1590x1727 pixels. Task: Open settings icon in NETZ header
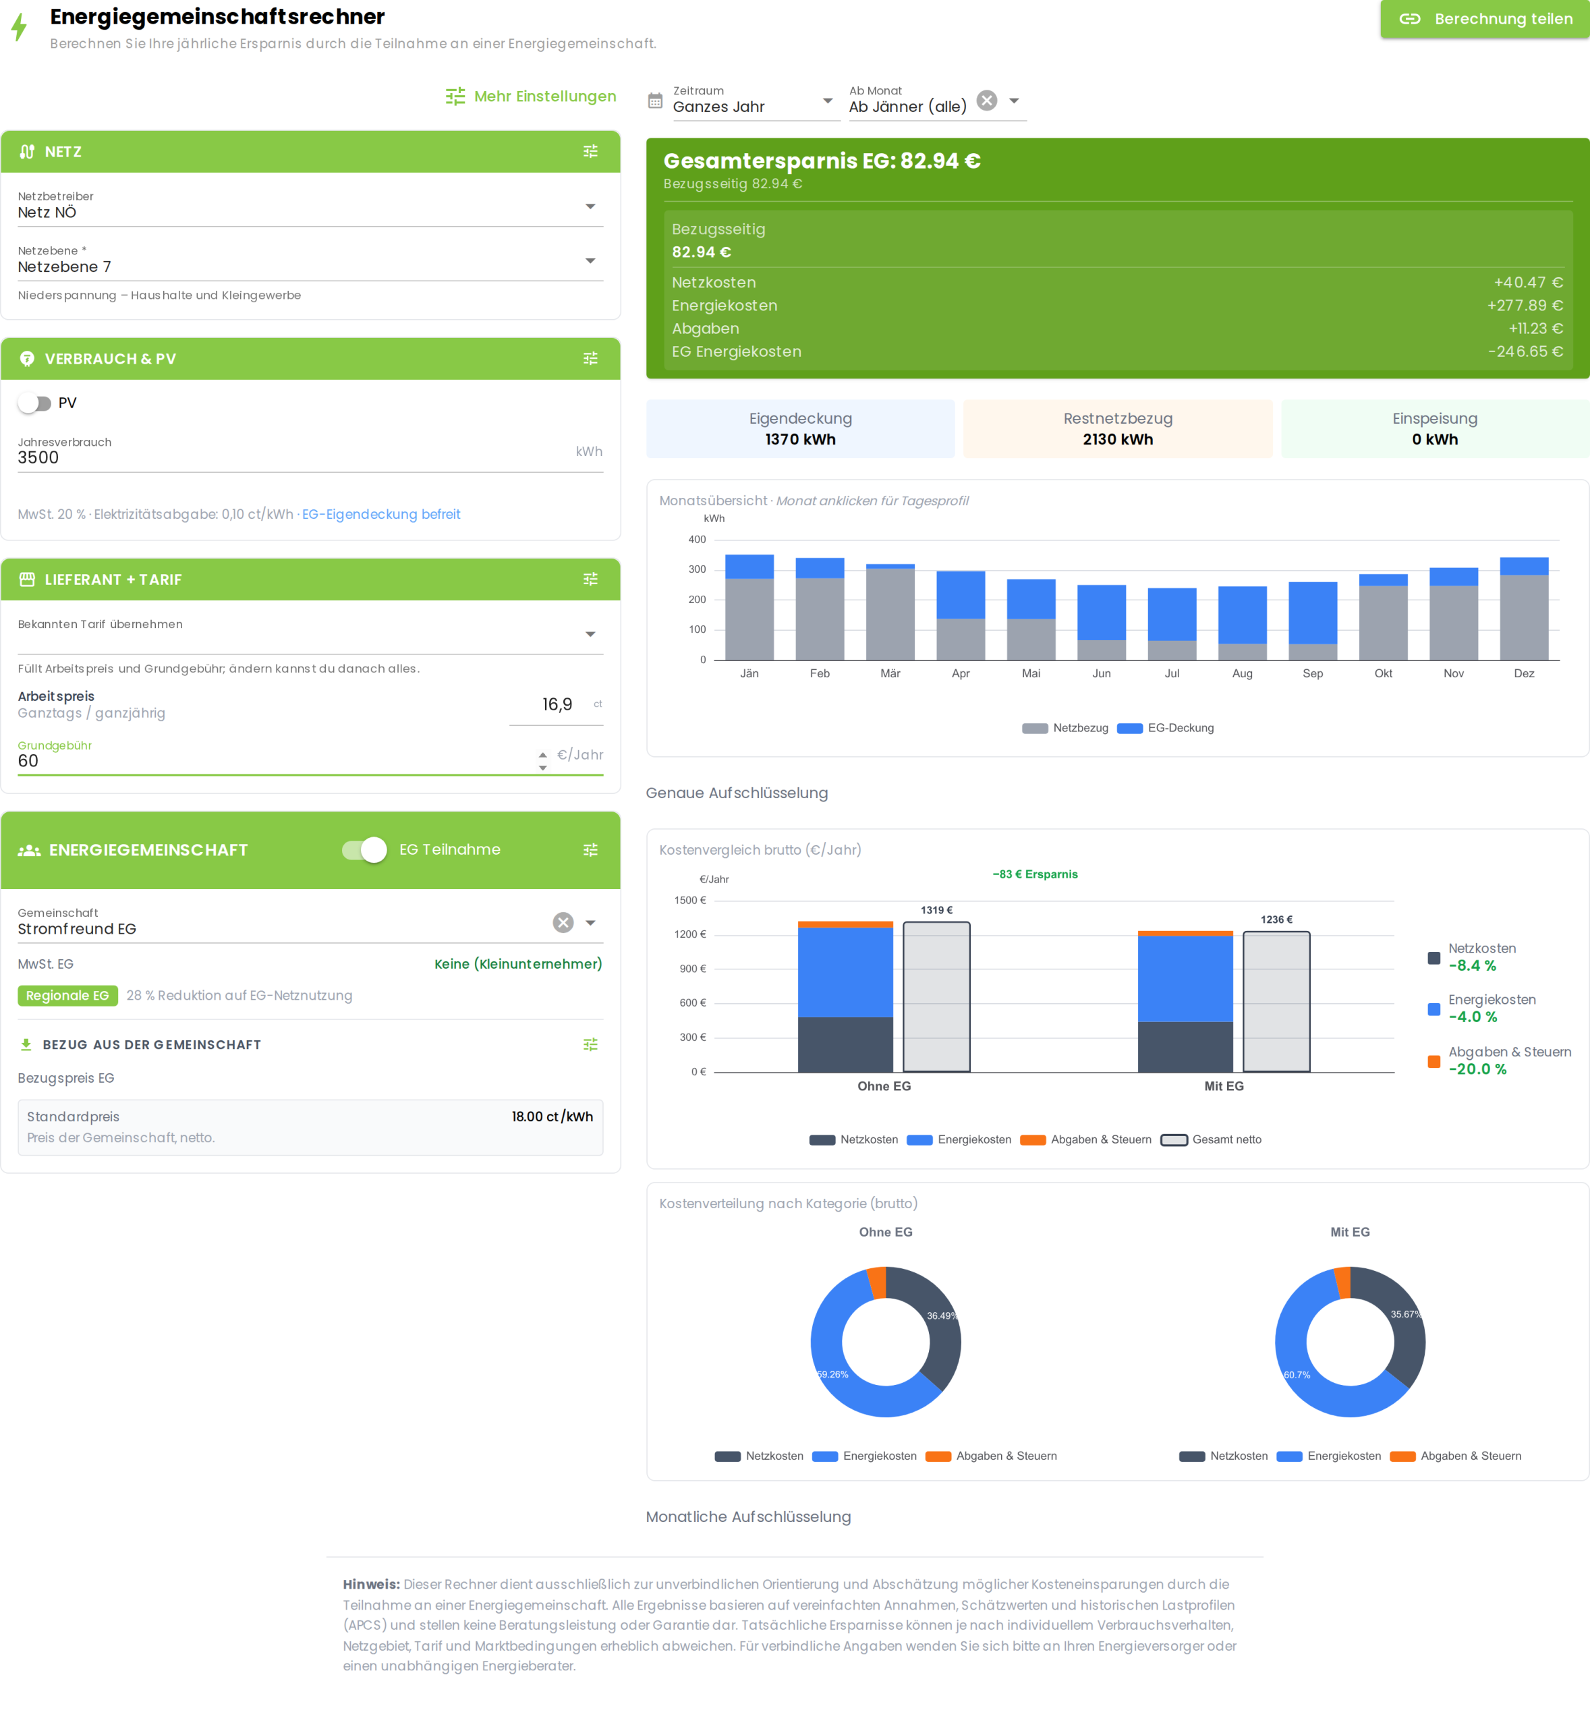[590, 151]
